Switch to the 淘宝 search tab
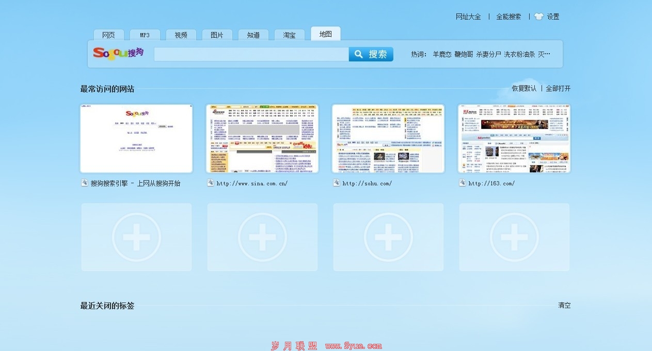This screenshot has width=652, height=351. pyautogui.click(x=289, y=35)
